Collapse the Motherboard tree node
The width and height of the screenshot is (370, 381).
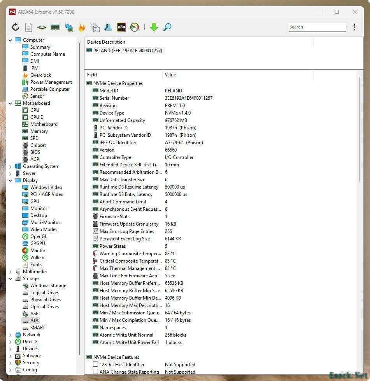coord(10,103)
